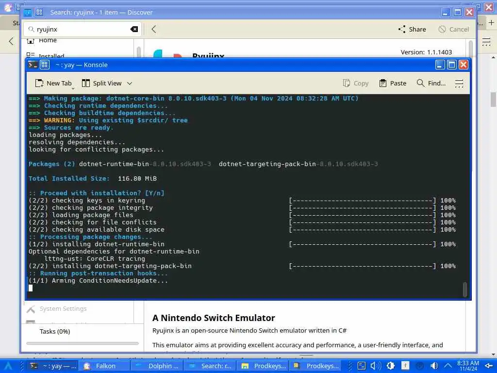The height and width of the screenshot is (373, 497).
Task: Switch to Dolphin in the taskbar
Action: 157,366
